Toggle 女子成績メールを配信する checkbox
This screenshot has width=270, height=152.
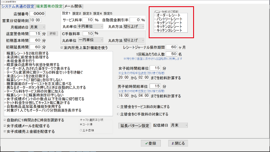5,126
